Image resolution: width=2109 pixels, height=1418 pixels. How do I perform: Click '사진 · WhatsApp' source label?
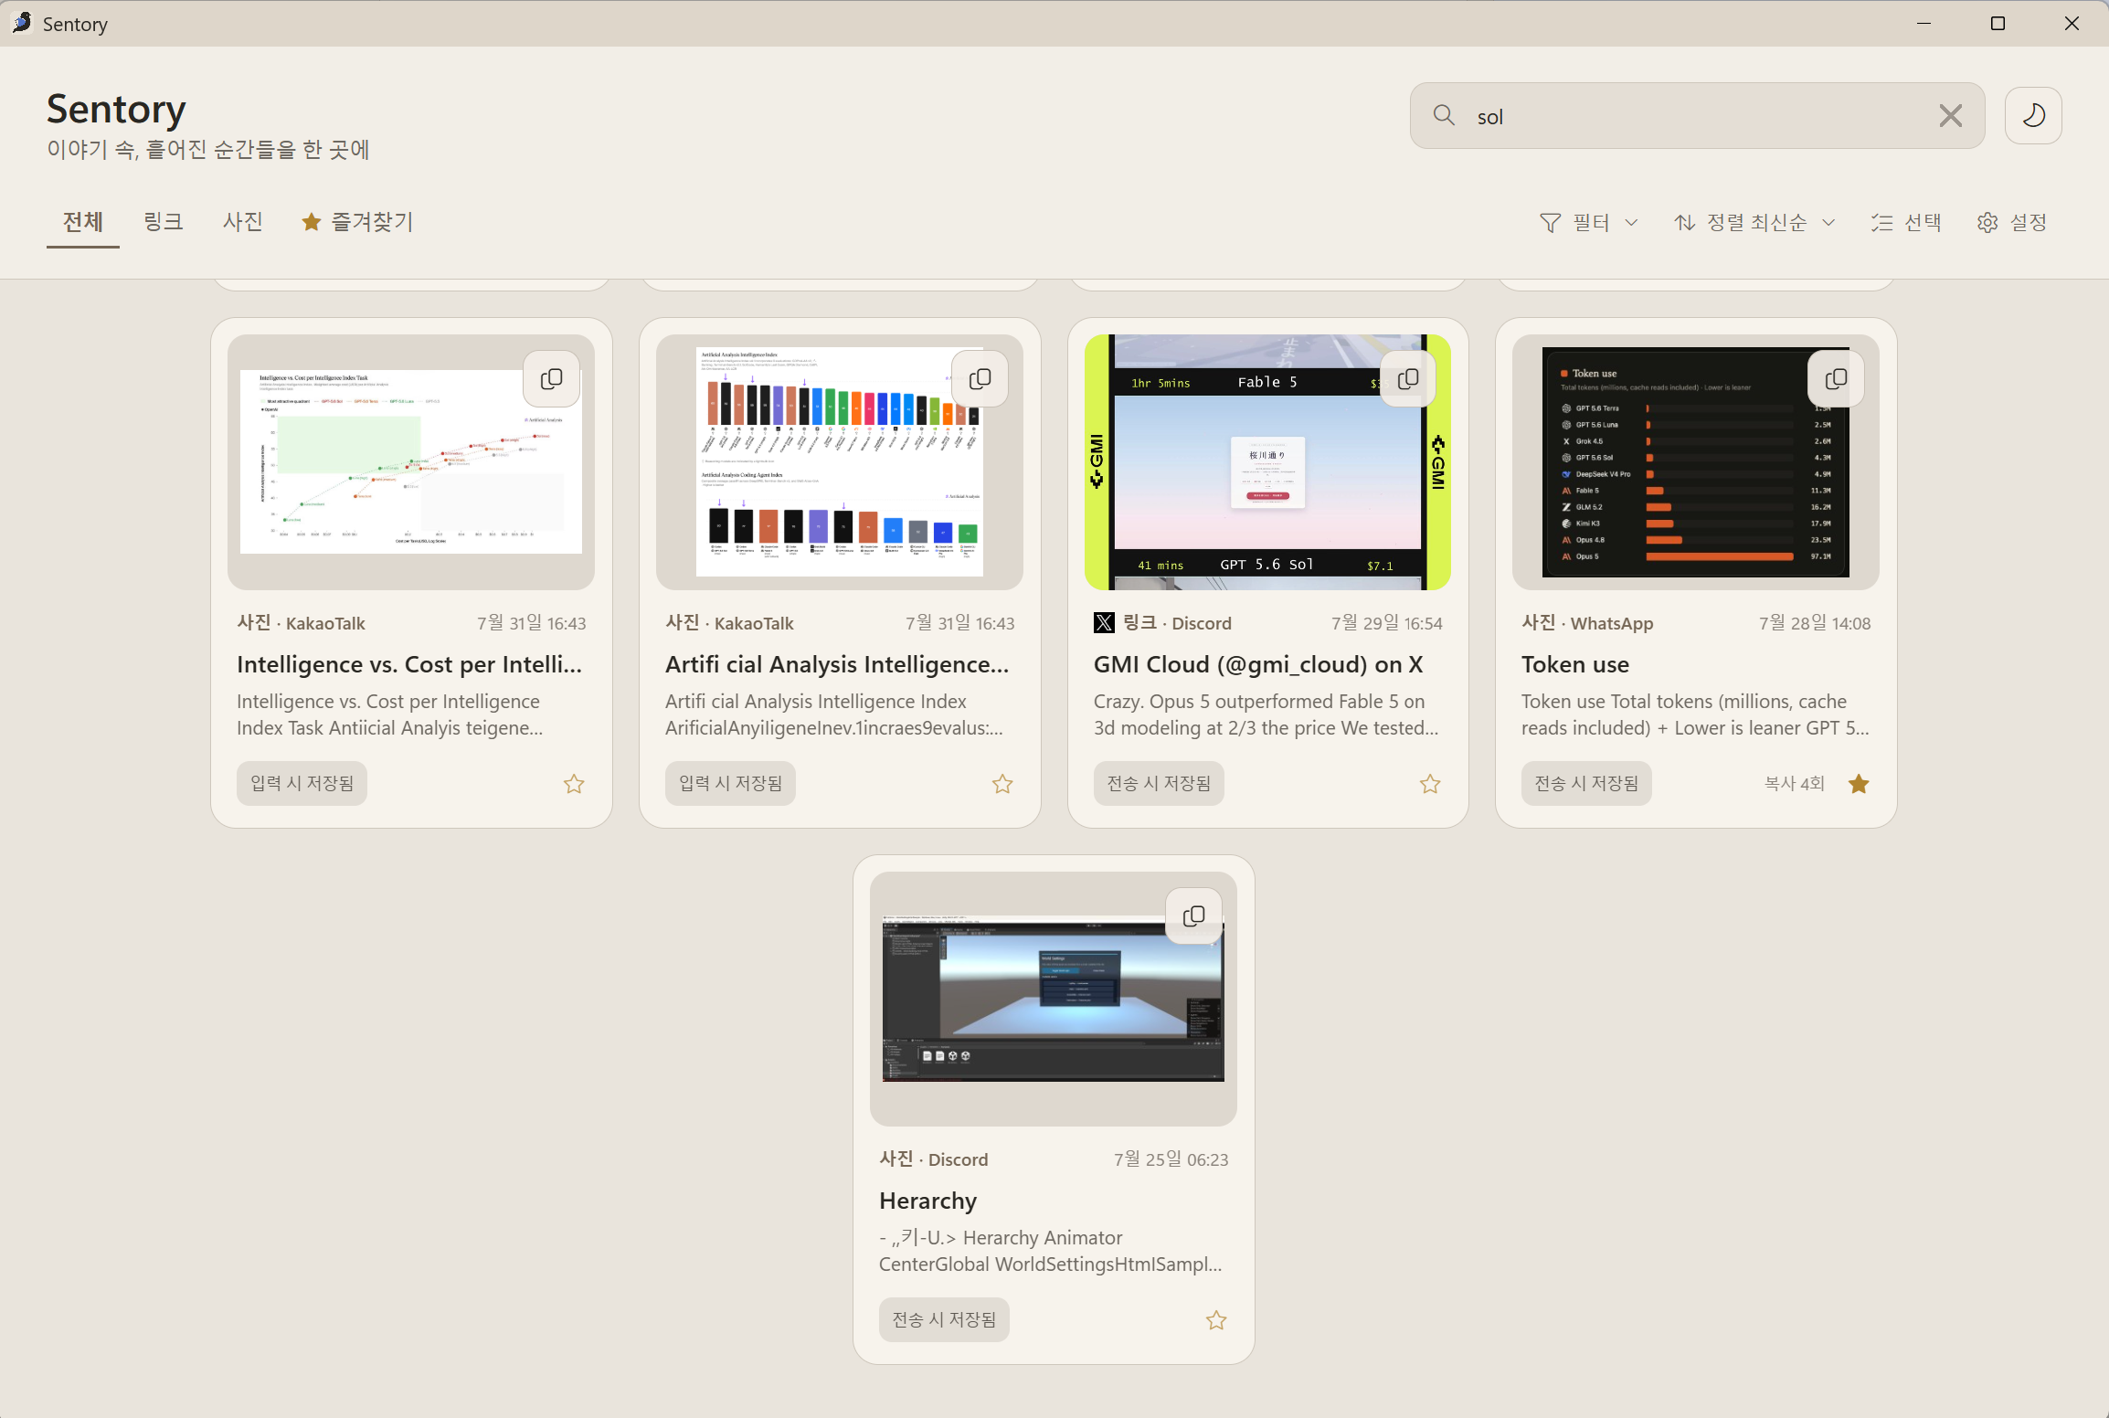pos(1587,623)
